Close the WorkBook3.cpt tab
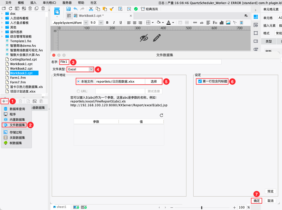Viewport: 282px width, 210px height. (131, 16)
